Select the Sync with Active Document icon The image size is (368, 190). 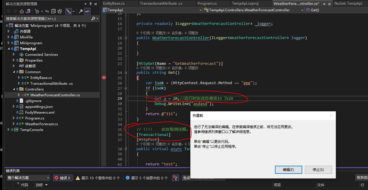(x=46, y=11)
